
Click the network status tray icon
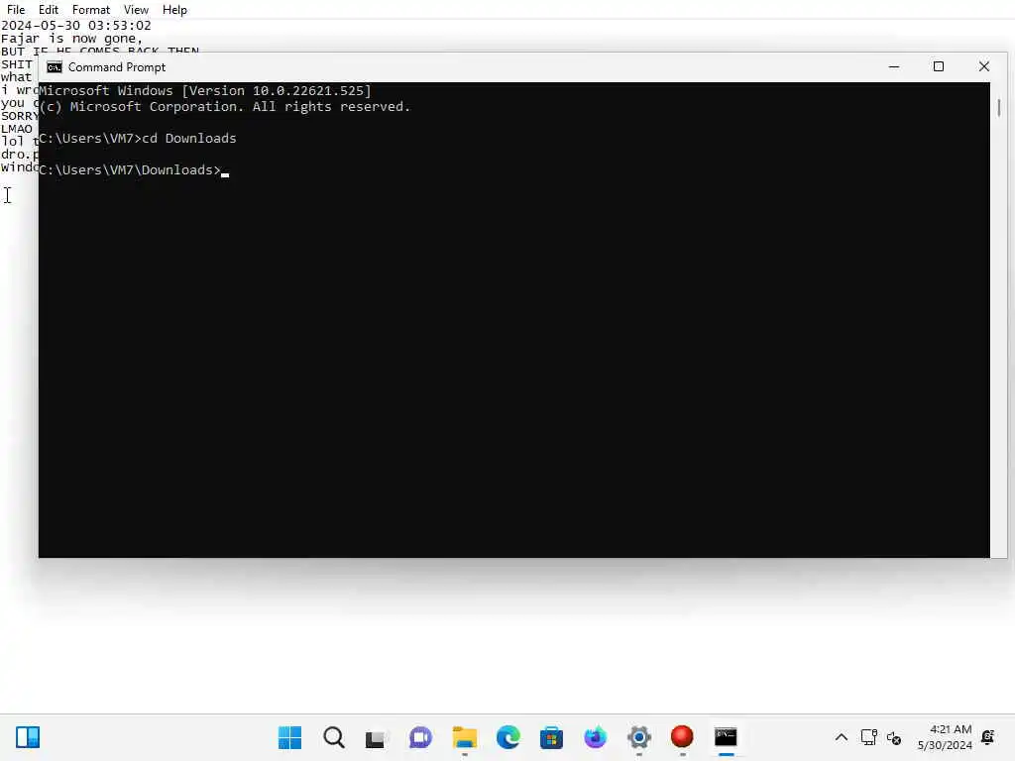click(868, 737)
